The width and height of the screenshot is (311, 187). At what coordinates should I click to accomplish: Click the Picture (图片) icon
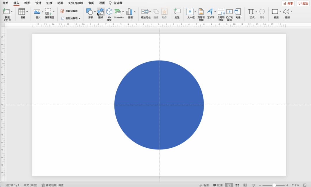pyautogui.click(x=37, y=12)
